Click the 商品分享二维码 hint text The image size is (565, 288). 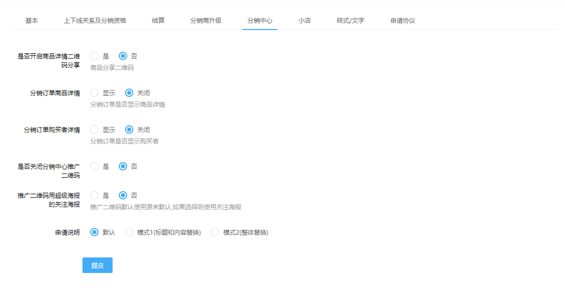(112, 67)
